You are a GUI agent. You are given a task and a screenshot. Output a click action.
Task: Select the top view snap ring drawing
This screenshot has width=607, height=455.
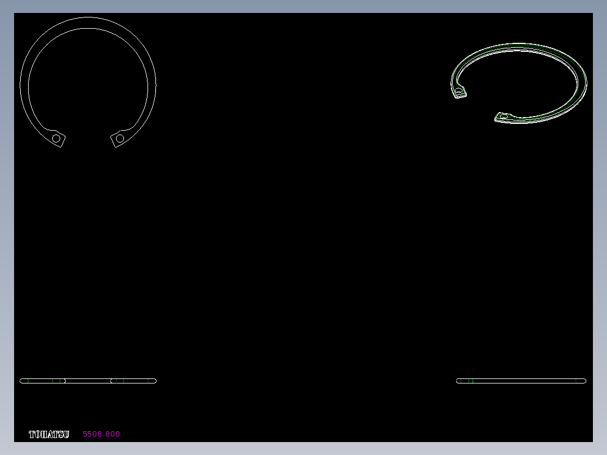pyautogui.click(x=88, y=82)
